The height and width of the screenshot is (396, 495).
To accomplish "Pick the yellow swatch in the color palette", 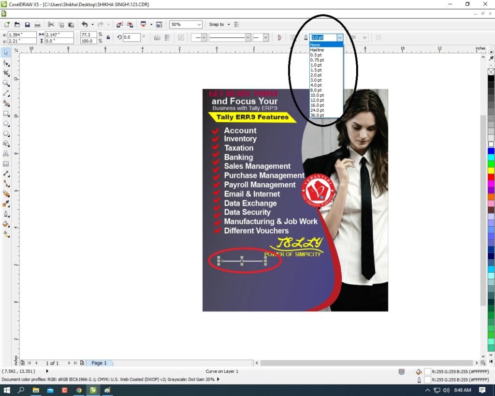I will (491, 171).
